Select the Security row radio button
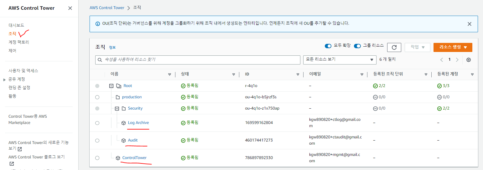This screenshot has height=170, width=483. 97,108
